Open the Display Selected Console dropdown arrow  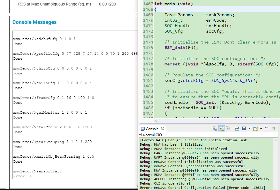(249, 129)
